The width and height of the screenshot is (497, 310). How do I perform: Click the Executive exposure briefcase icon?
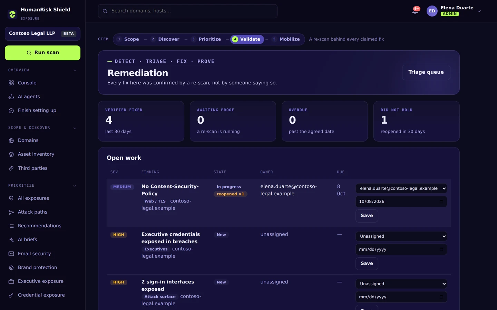click(x=11, y=281)
